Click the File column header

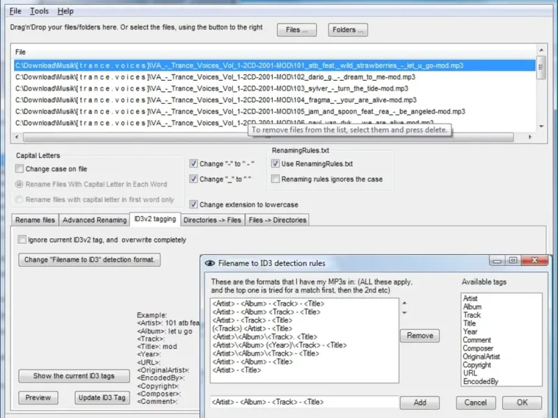click(20, 52)
